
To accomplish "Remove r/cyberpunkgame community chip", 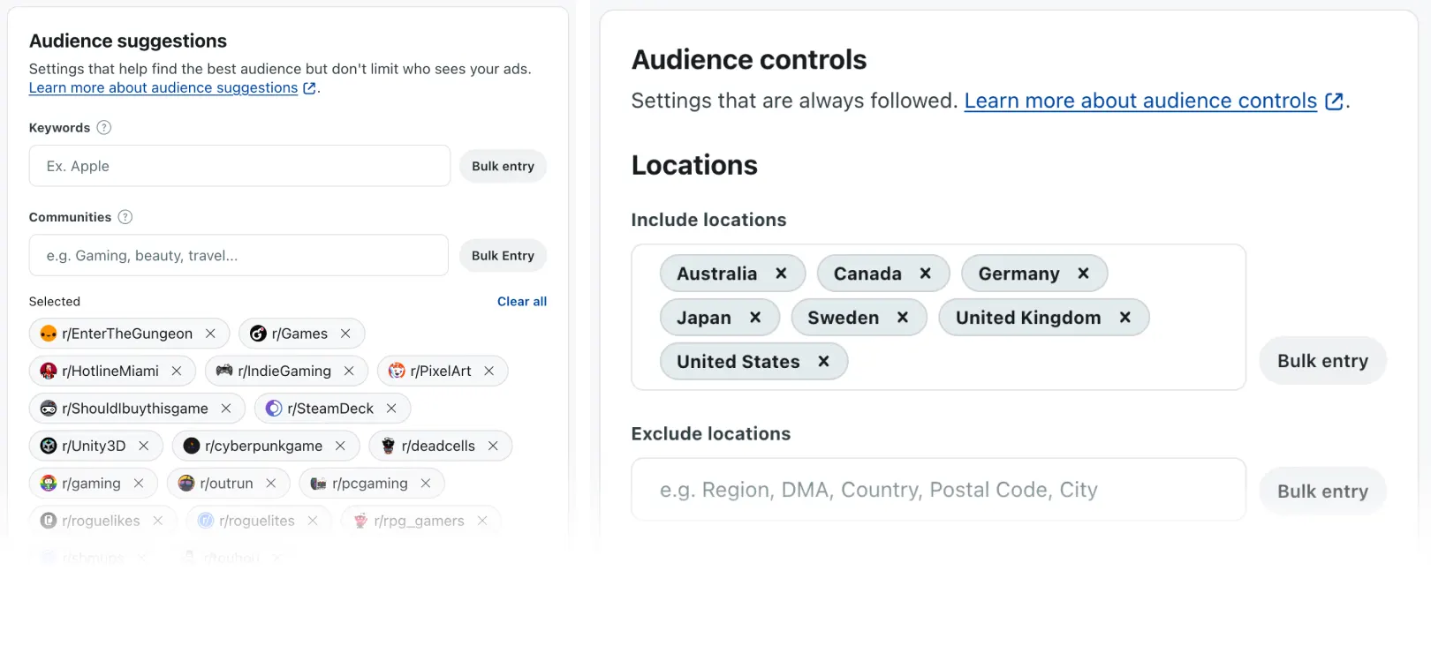I will pyautogui.click(x=340, y=446).
